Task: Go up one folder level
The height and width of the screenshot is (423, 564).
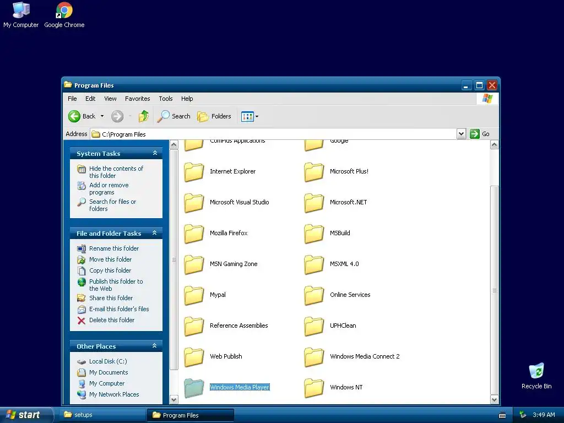Action: point(144,116)
